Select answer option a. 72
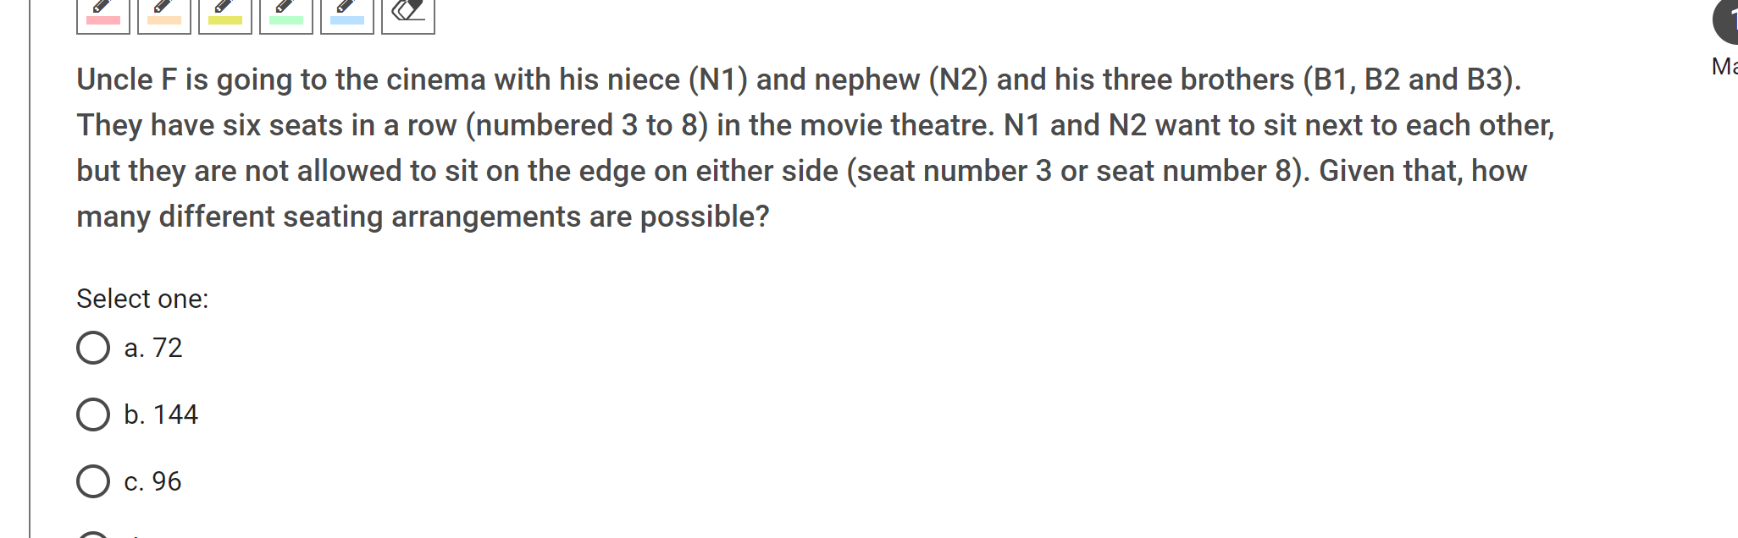1738x538 pixels. point(93,347)
